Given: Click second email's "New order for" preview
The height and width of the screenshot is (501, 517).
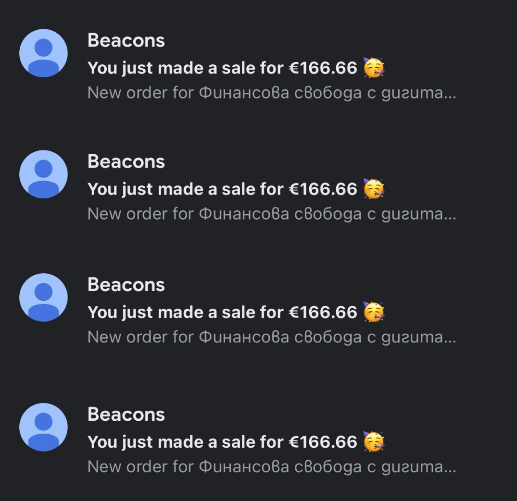Looking at the screenshot, I should [272, 214].
